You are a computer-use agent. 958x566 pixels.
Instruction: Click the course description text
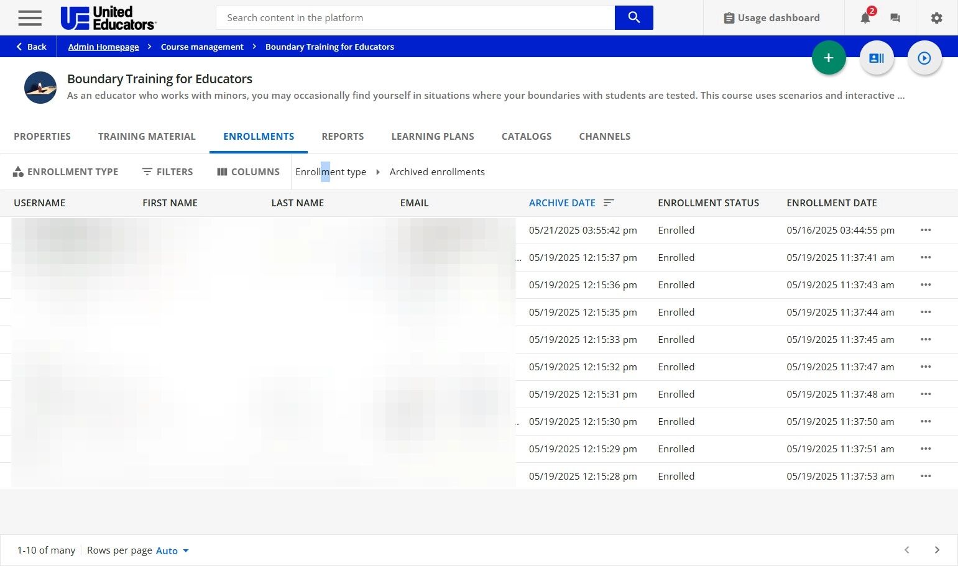[486, 96]
